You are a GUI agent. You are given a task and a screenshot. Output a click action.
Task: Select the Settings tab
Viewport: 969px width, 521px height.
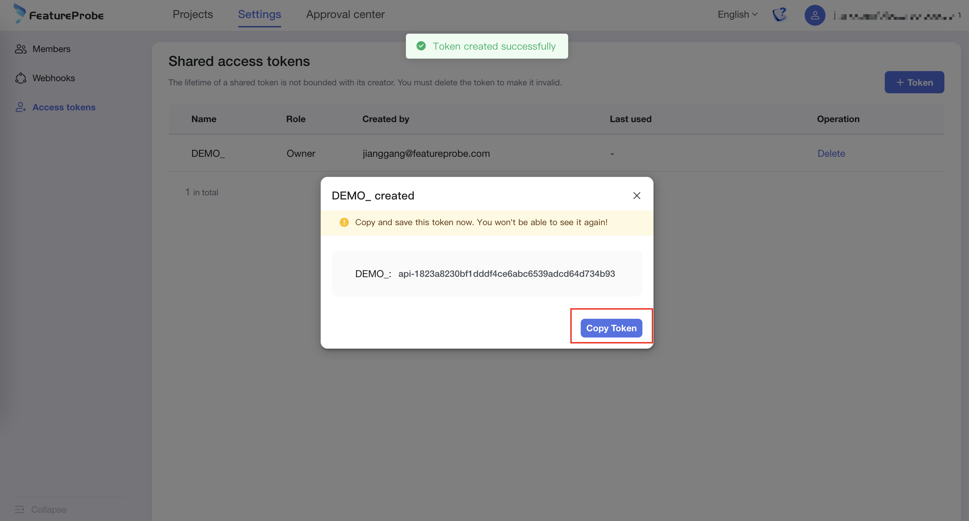tap(259, 14)
